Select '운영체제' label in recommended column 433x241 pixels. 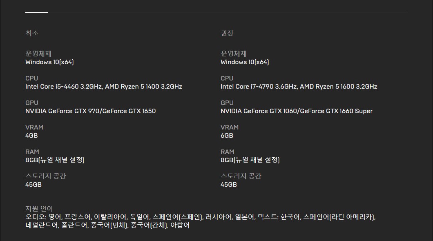(234, 54)
